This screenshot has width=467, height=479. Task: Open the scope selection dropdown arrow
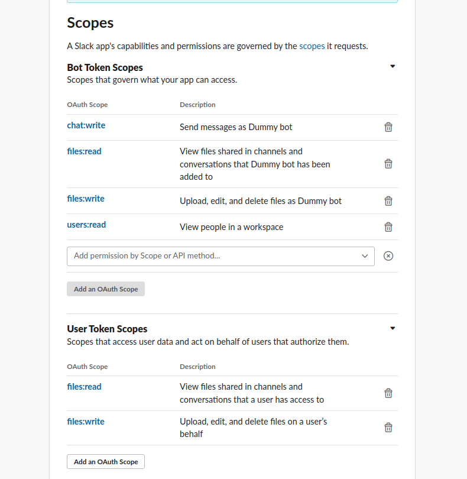point(365,256)
